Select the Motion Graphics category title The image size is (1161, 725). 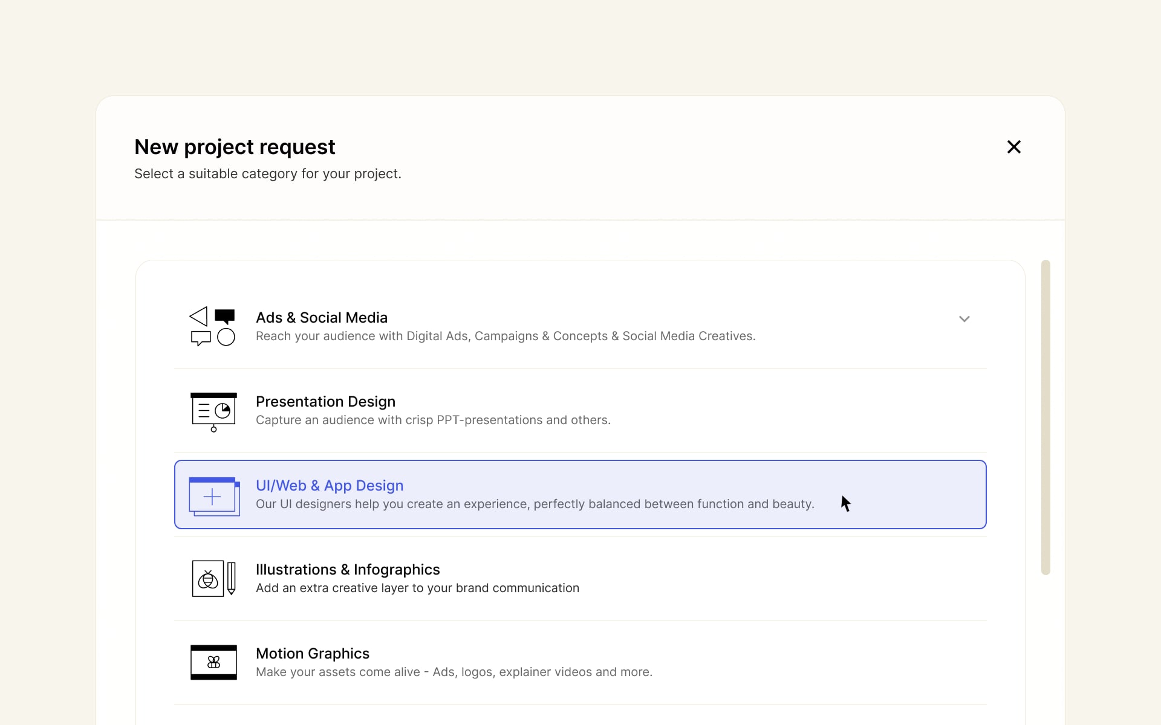click(312, 654)
